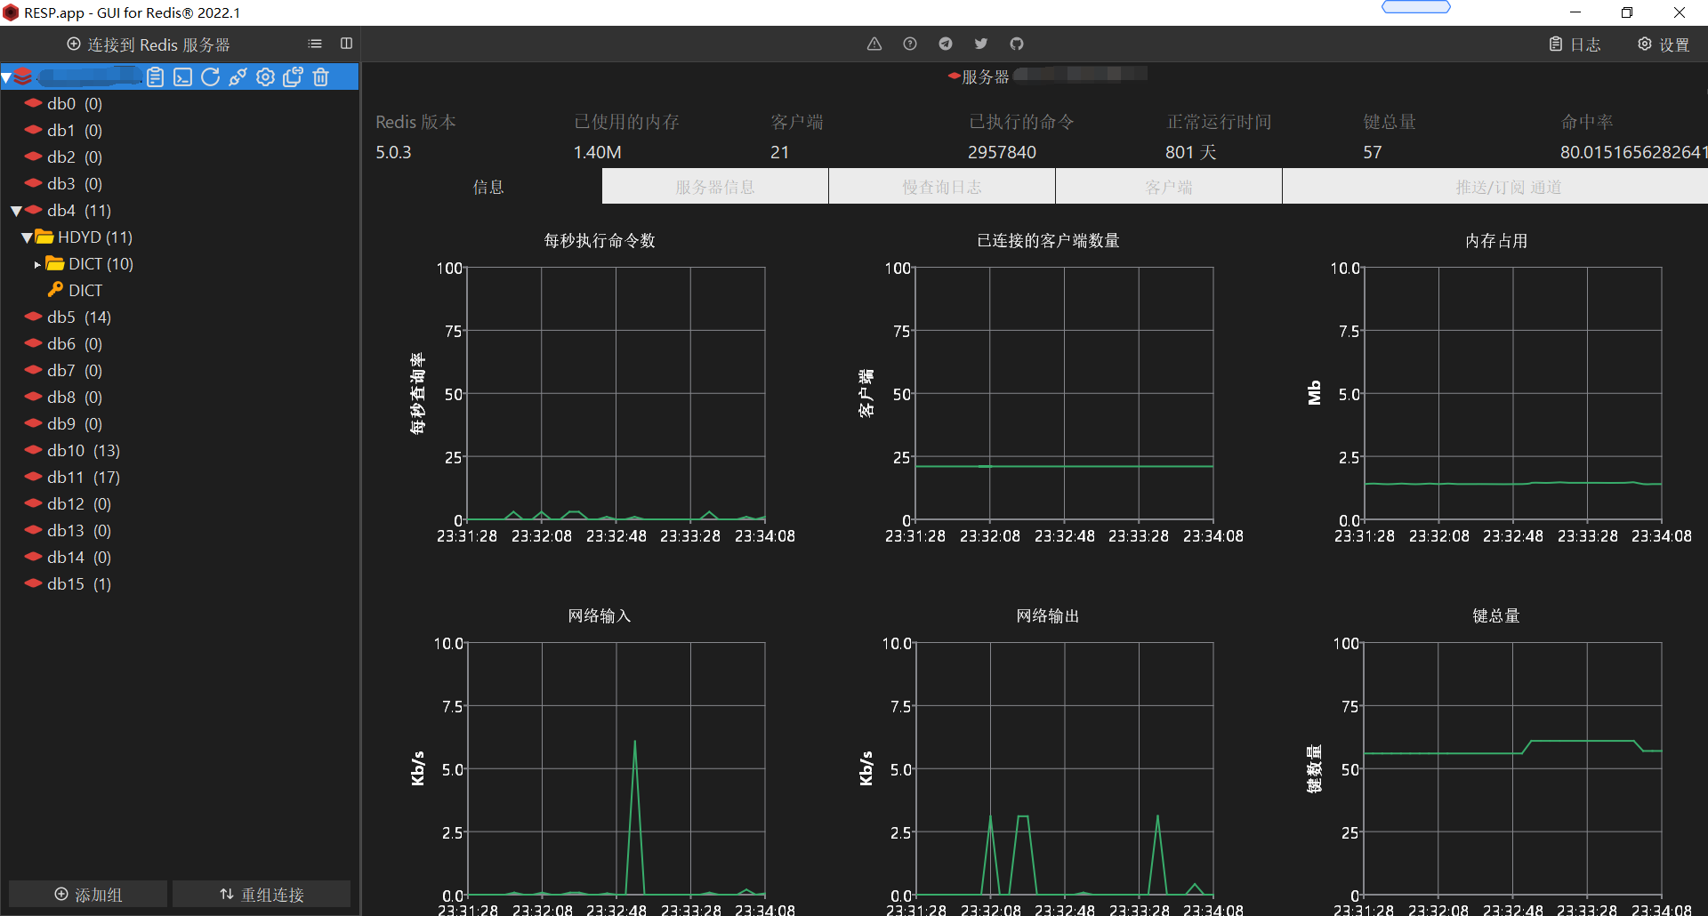Click the 每秒执行命令数 chart
The width and height of the screenshot is (1708, 916).
616,393
